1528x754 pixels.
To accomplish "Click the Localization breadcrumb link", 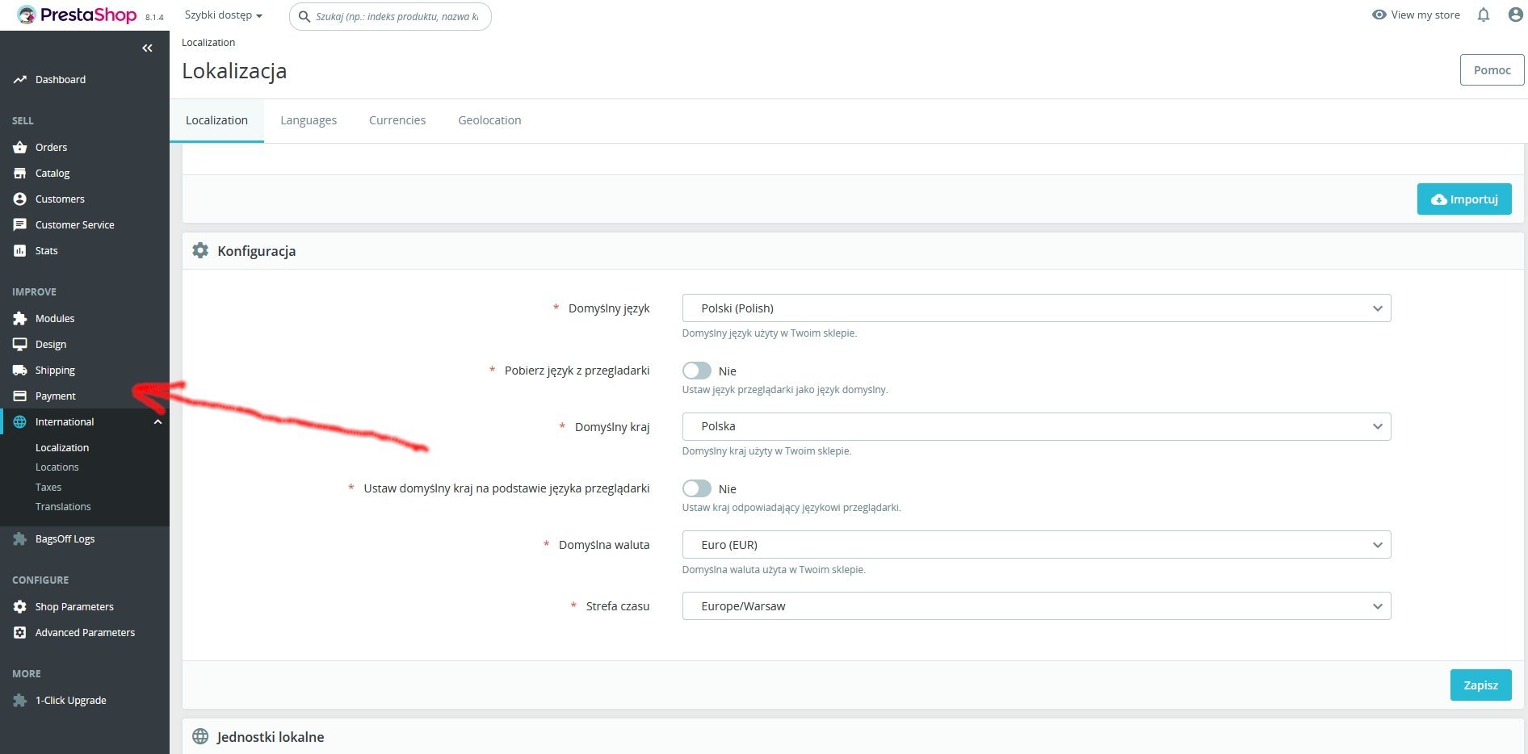I will click(208, 43).
